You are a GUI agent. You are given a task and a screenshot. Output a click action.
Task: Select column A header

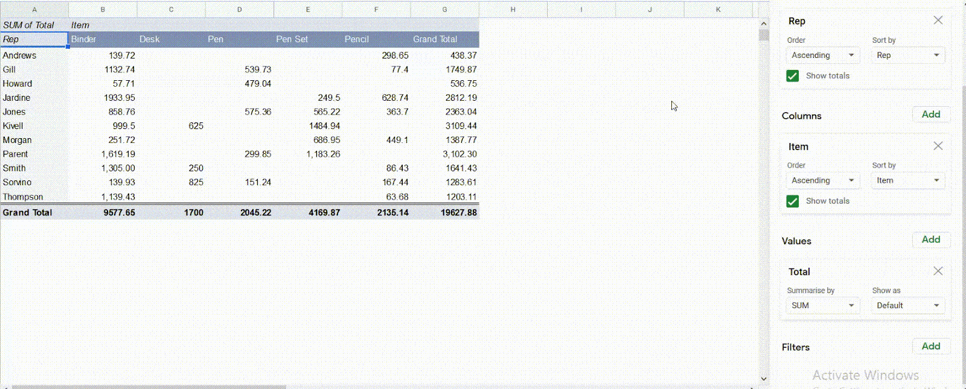(x=34, y=10)
